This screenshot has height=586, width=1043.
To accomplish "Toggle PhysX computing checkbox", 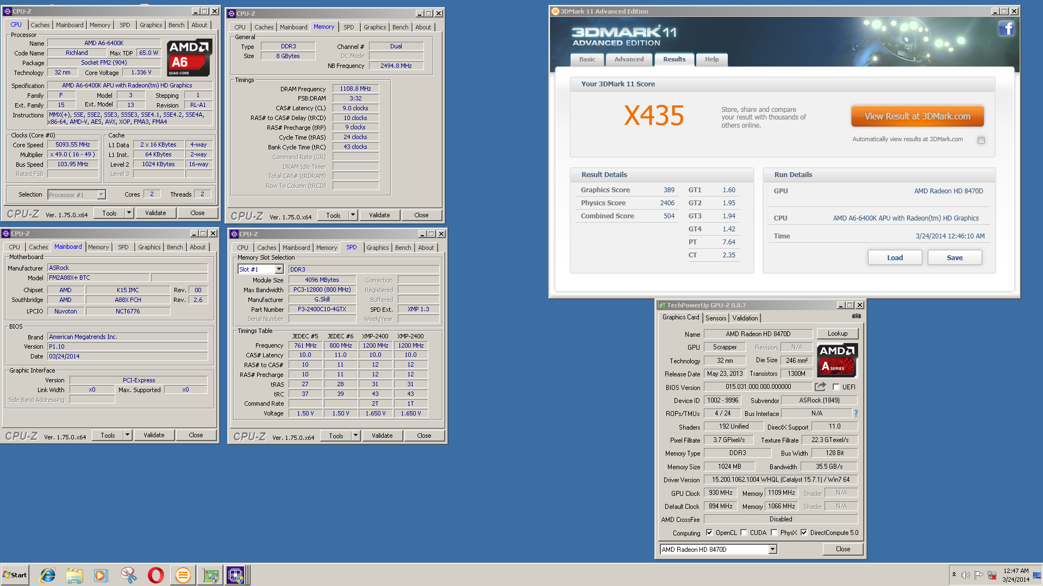I will coord(774,533).
